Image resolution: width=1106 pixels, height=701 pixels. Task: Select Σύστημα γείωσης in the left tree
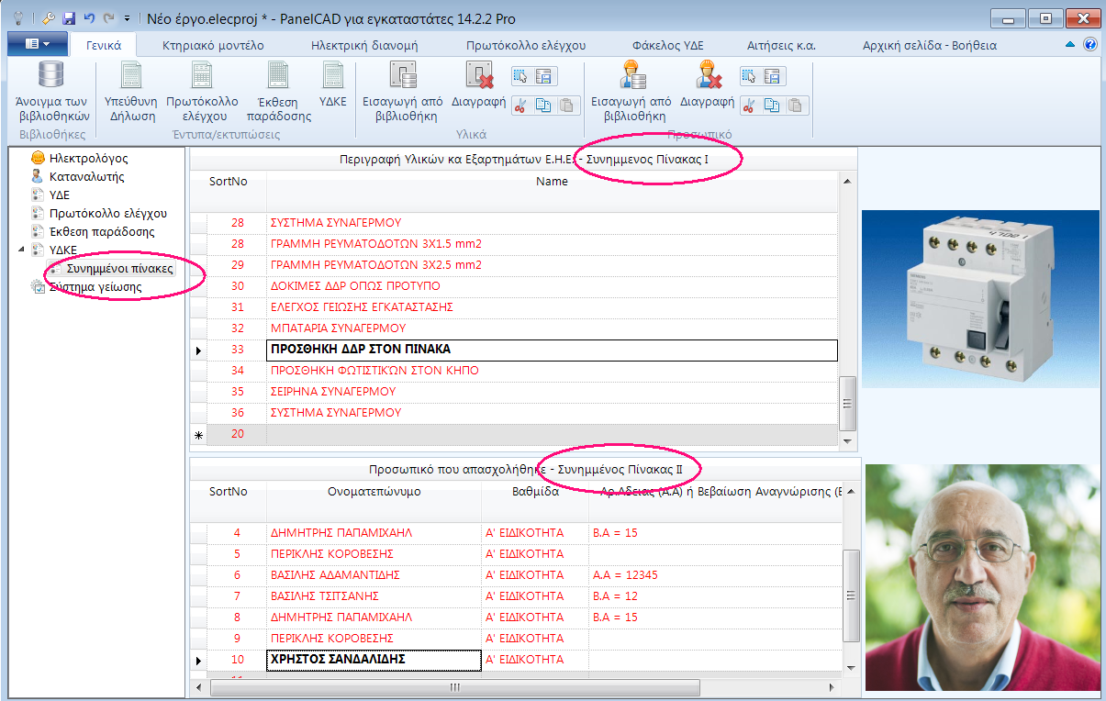click(x=95, y=287)
